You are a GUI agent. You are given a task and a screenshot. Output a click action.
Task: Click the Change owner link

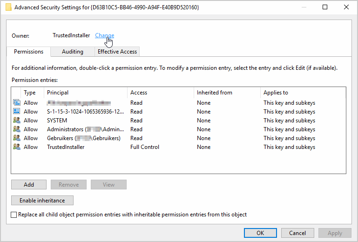105,35
